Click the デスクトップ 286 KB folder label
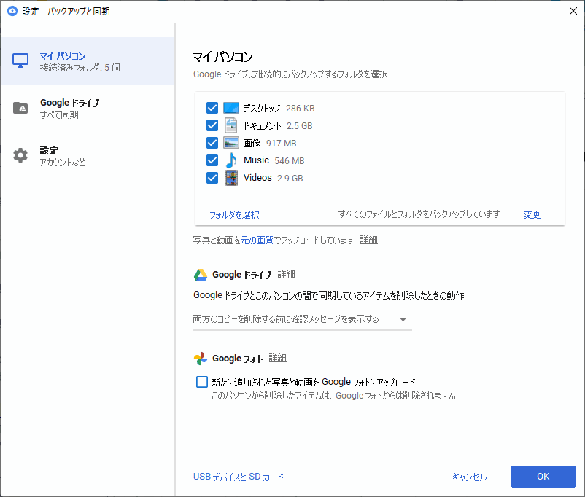Image resolution: width=585 pixels, height=497 pixels. pyautogui.click(x=279, y=108)
